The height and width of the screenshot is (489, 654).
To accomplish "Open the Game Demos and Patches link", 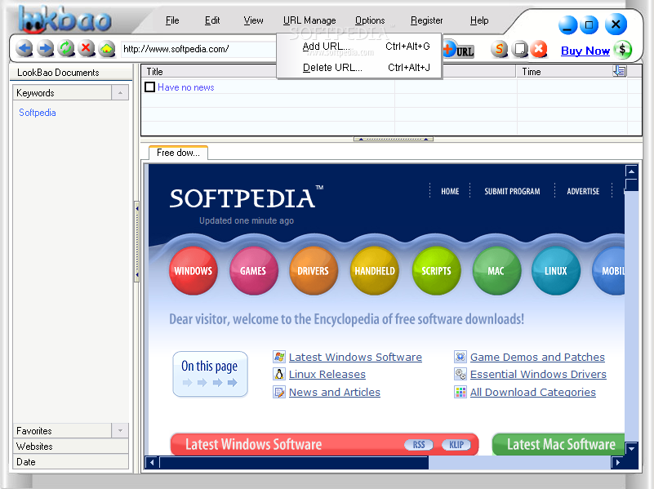I will pos(537,358).
